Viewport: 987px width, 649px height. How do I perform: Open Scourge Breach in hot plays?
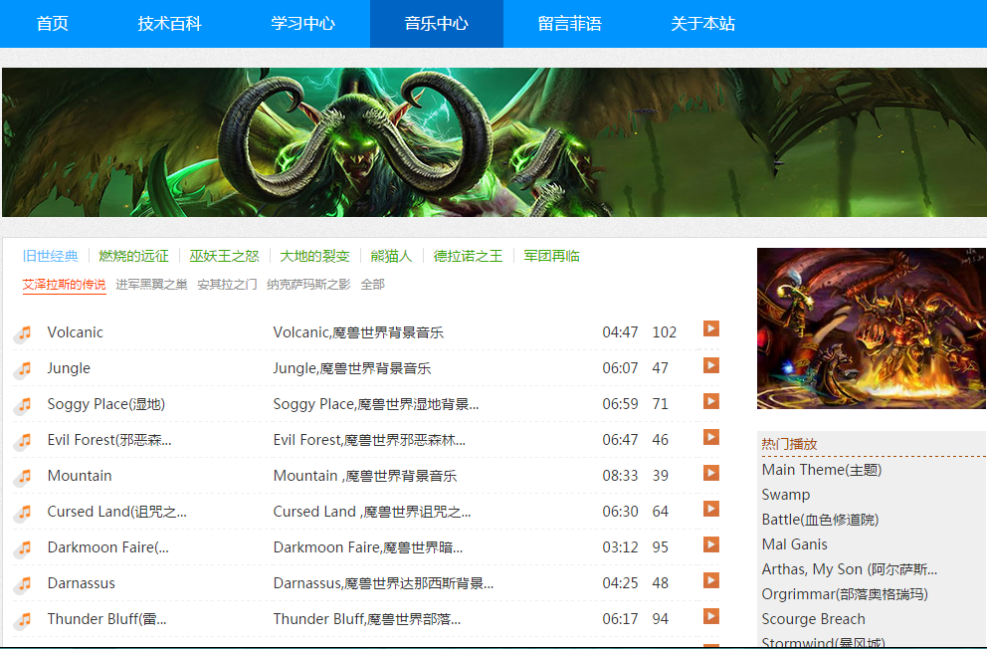point(813,619)
